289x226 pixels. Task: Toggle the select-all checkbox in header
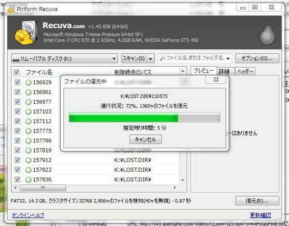[x=16, y=72]
